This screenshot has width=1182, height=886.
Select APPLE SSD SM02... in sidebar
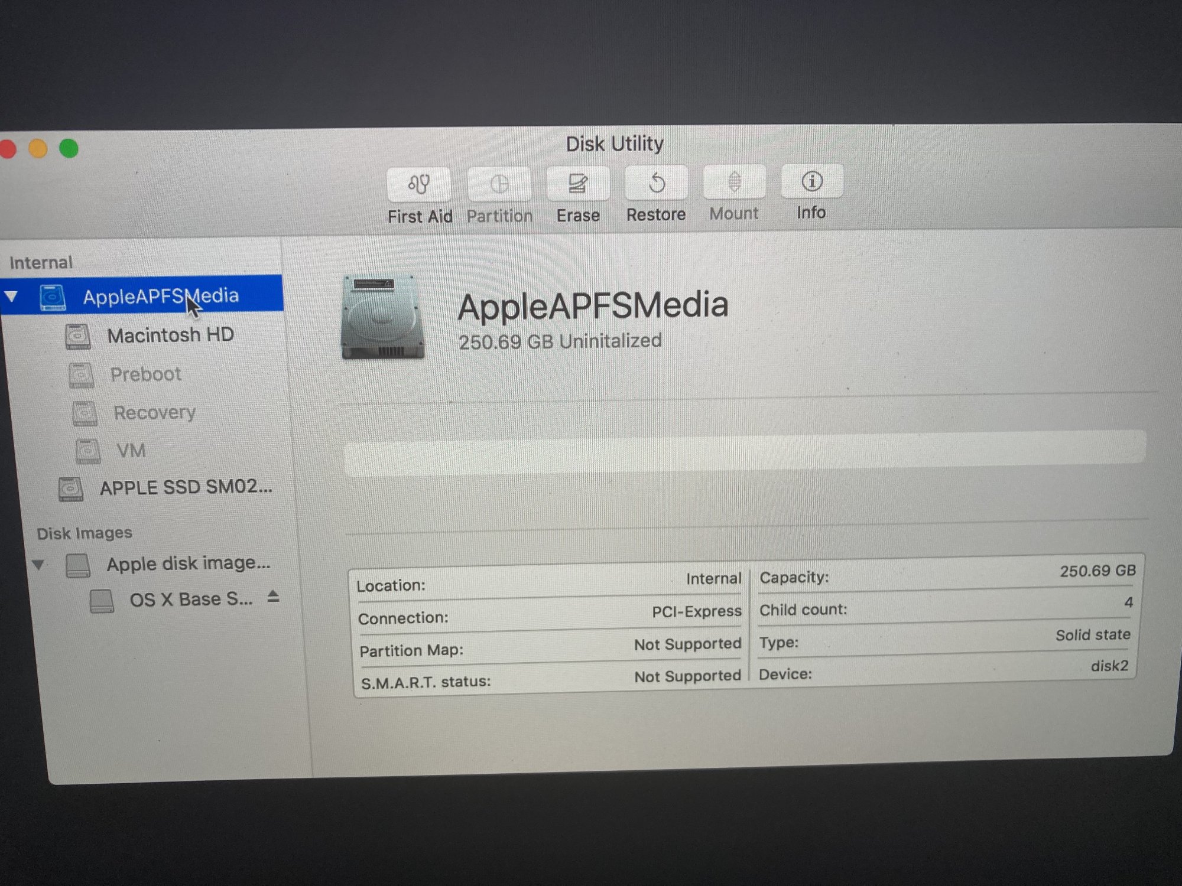186,488
